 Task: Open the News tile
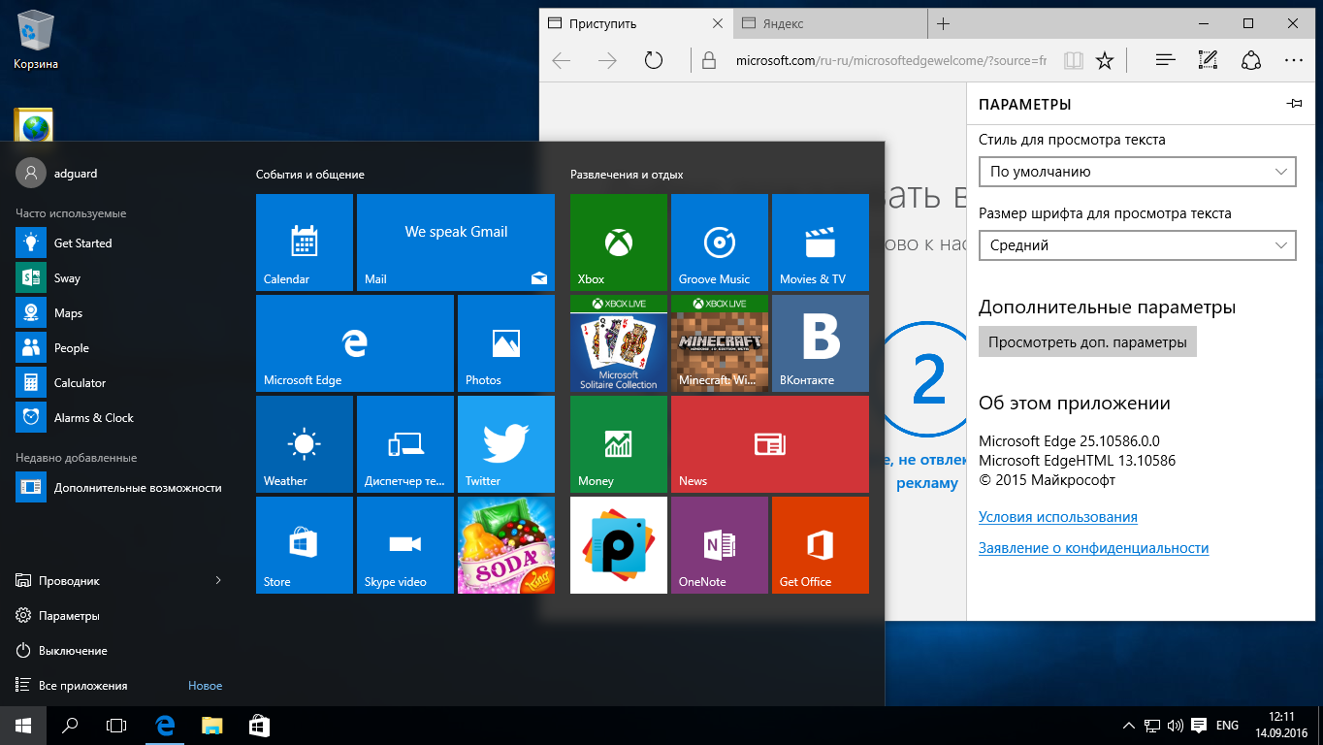(x=770, y=444)
